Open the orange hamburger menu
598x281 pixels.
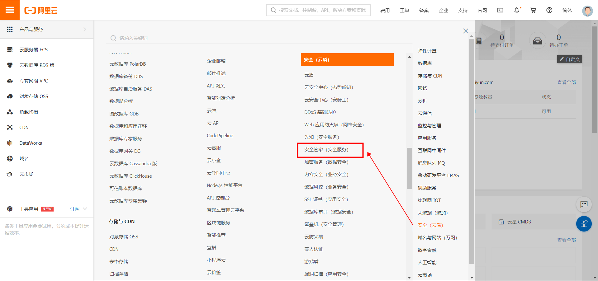(10, 10)
